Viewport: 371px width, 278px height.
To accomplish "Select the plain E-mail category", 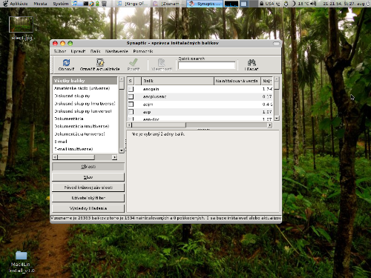I will (85, 142).
